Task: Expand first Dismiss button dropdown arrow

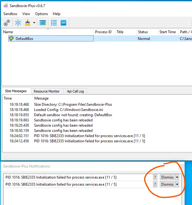Action: pos(177,177)
